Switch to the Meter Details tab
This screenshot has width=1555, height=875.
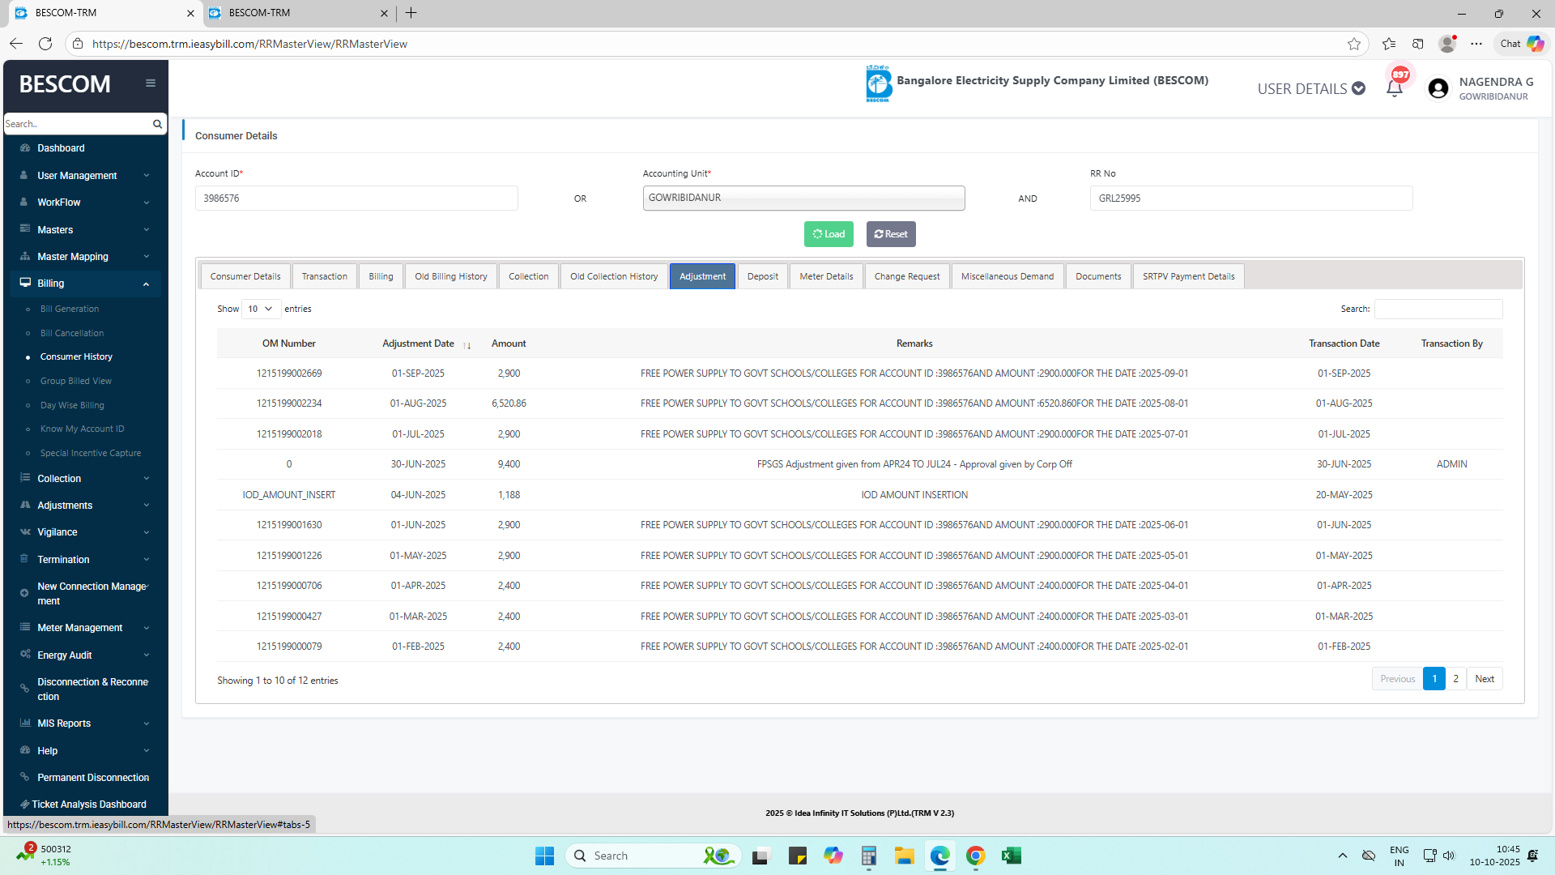(826, 276)
